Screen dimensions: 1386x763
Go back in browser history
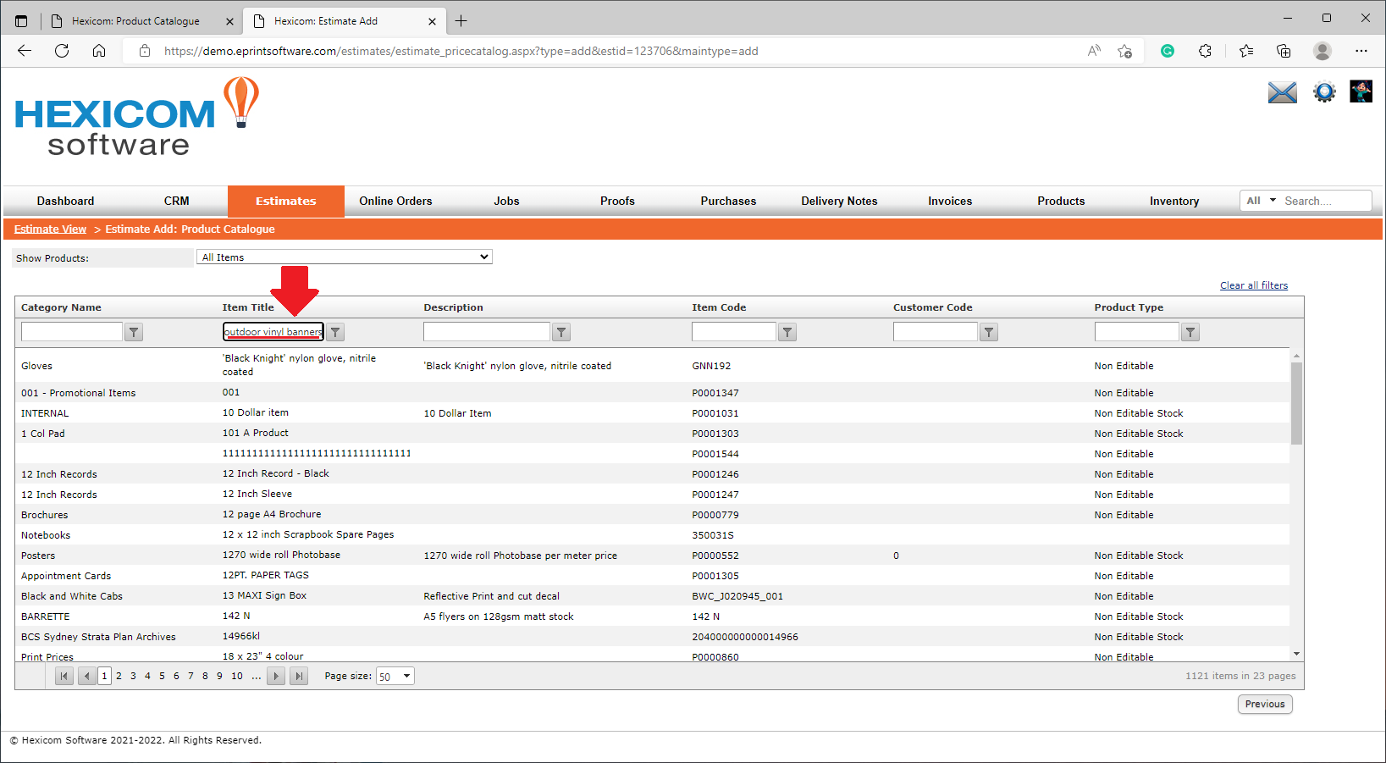[25, 51]
